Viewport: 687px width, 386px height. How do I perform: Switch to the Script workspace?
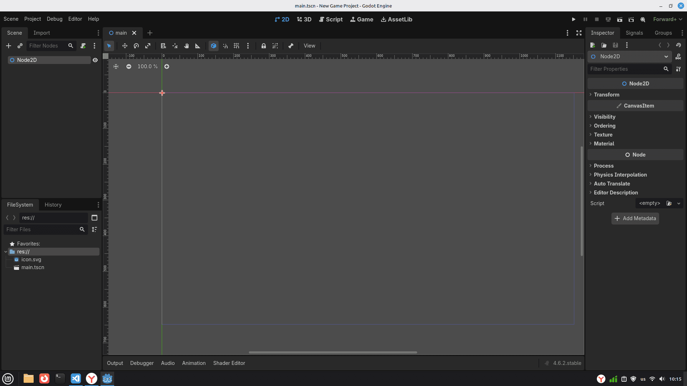pos(331,19)
